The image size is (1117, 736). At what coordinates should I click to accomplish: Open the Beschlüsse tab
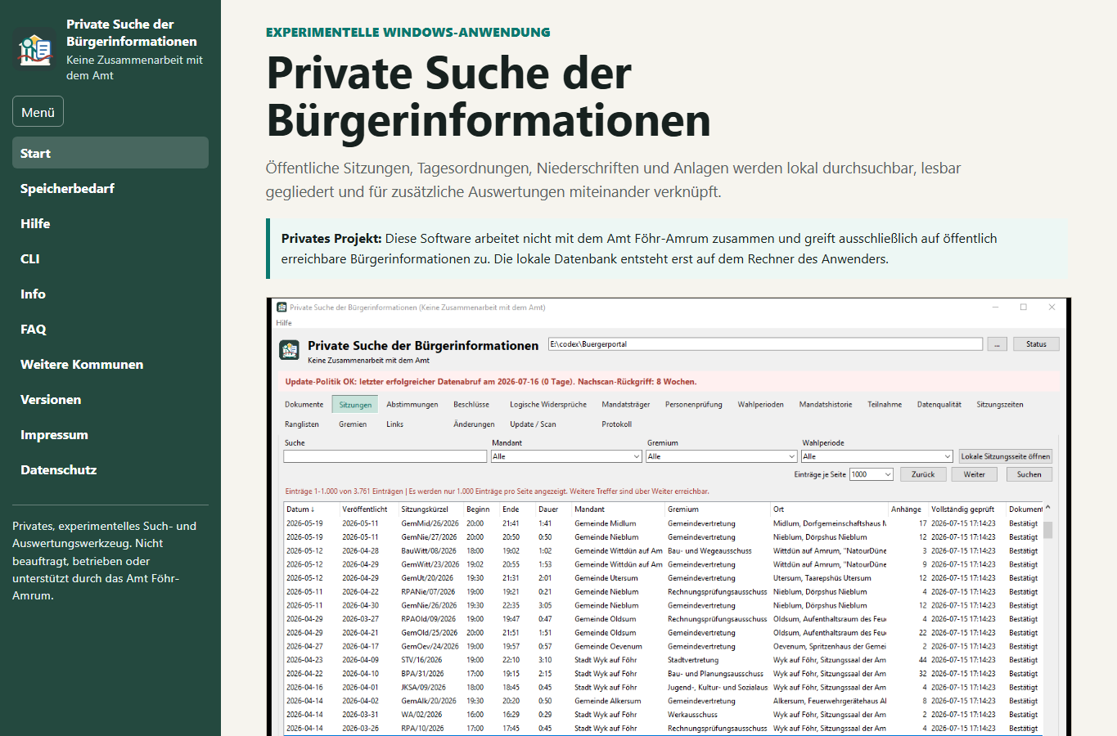[471, 405]
